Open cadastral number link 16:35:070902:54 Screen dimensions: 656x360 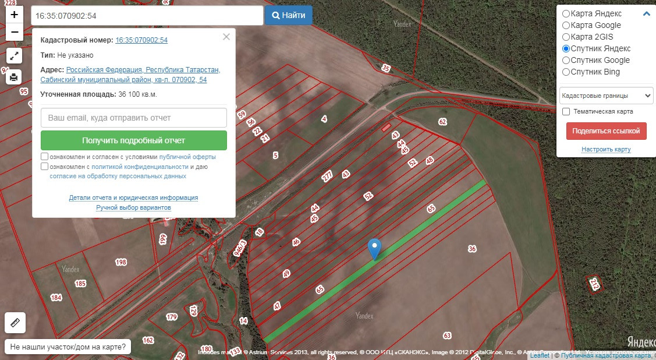click(x=141, y=40)
